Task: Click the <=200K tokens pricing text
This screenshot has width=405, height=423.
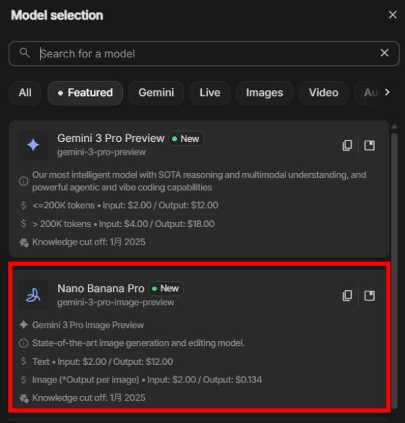Action: 125,205
